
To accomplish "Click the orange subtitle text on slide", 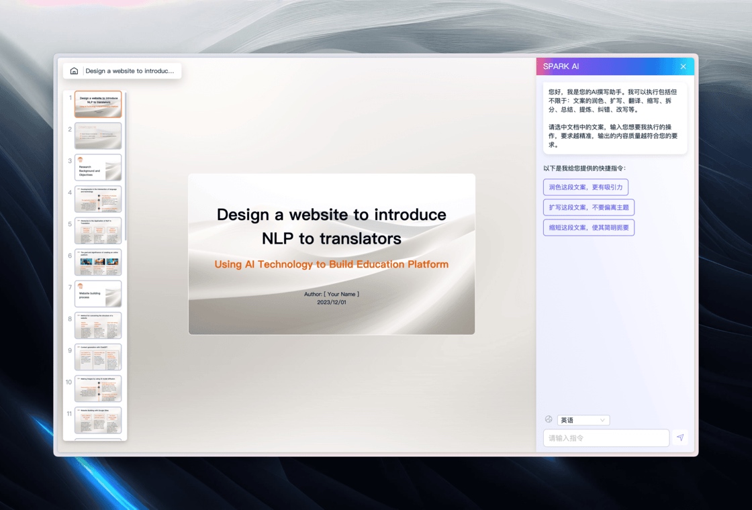I will pos(332,264).
